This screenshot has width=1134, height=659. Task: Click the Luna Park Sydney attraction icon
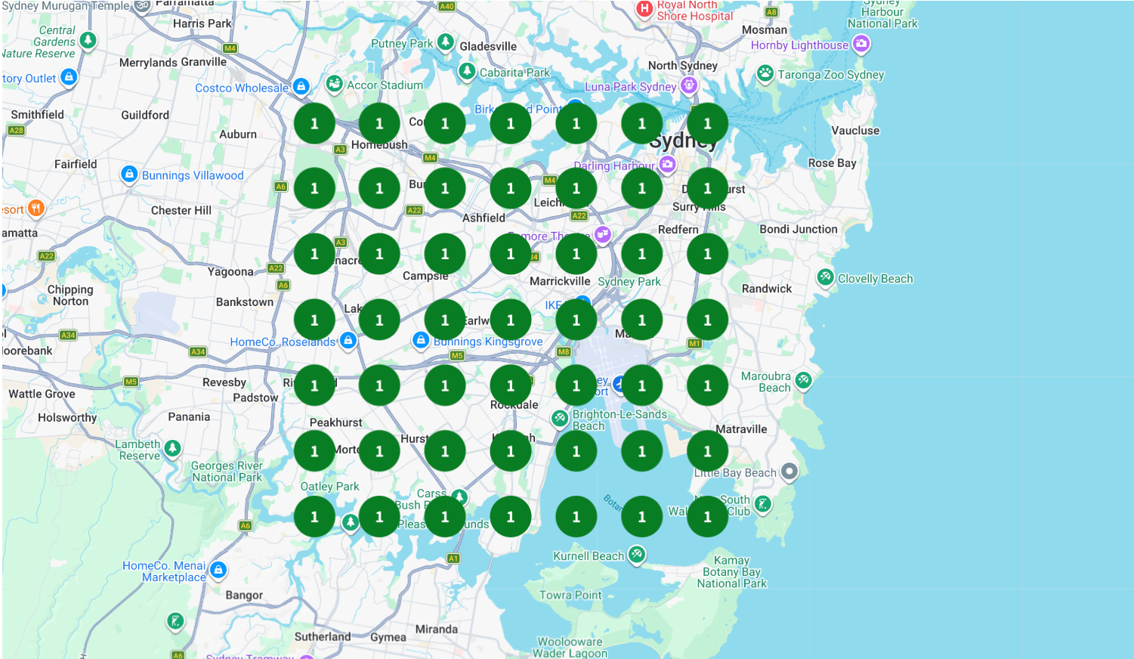[x=688, y=85]
